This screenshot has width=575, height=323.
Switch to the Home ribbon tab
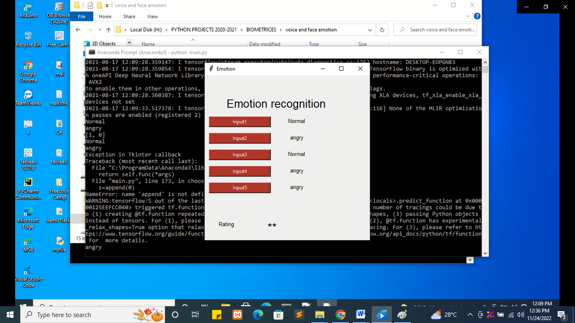coord(105,16)
